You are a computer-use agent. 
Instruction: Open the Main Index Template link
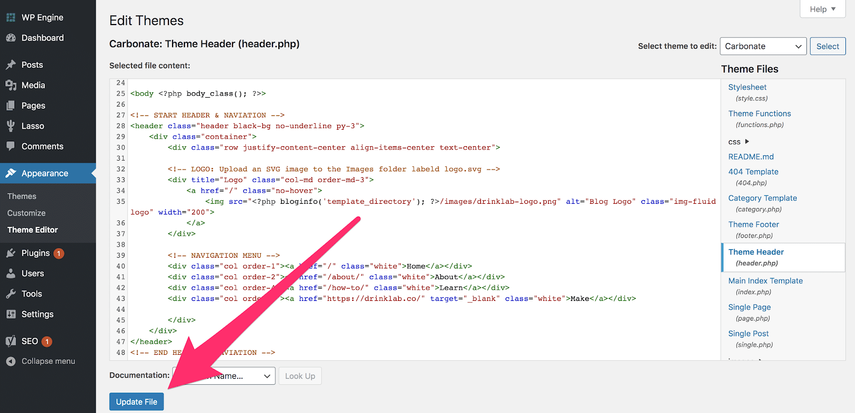coord(765,281)
